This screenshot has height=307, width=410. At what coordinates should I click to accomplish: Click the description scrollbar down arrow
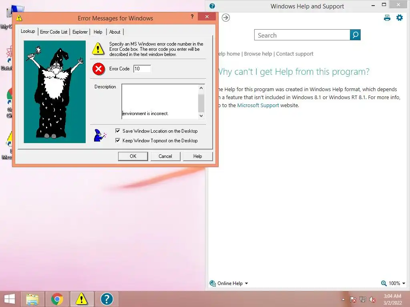(x=201, y=116)
